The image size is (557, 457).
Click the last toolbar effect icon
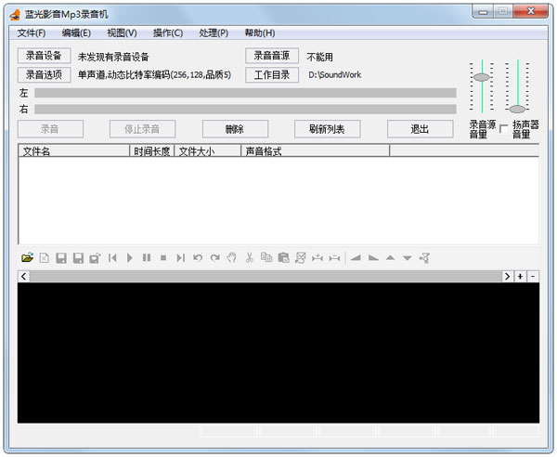tap(424, 257)
